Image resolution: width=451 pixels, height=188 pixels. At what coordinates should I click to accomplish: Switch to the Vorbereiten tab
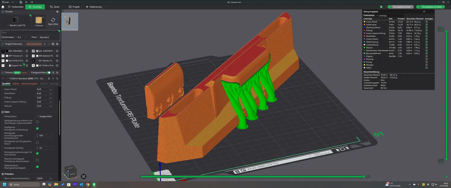[x=16, y=7]
